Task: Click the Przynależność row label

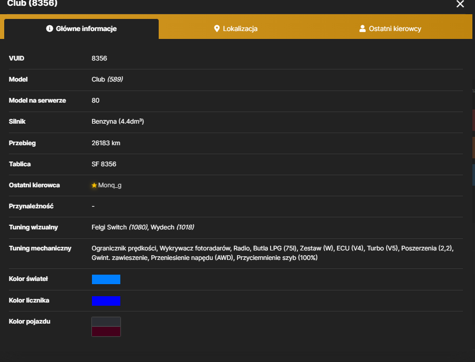Action: point(31,206)
